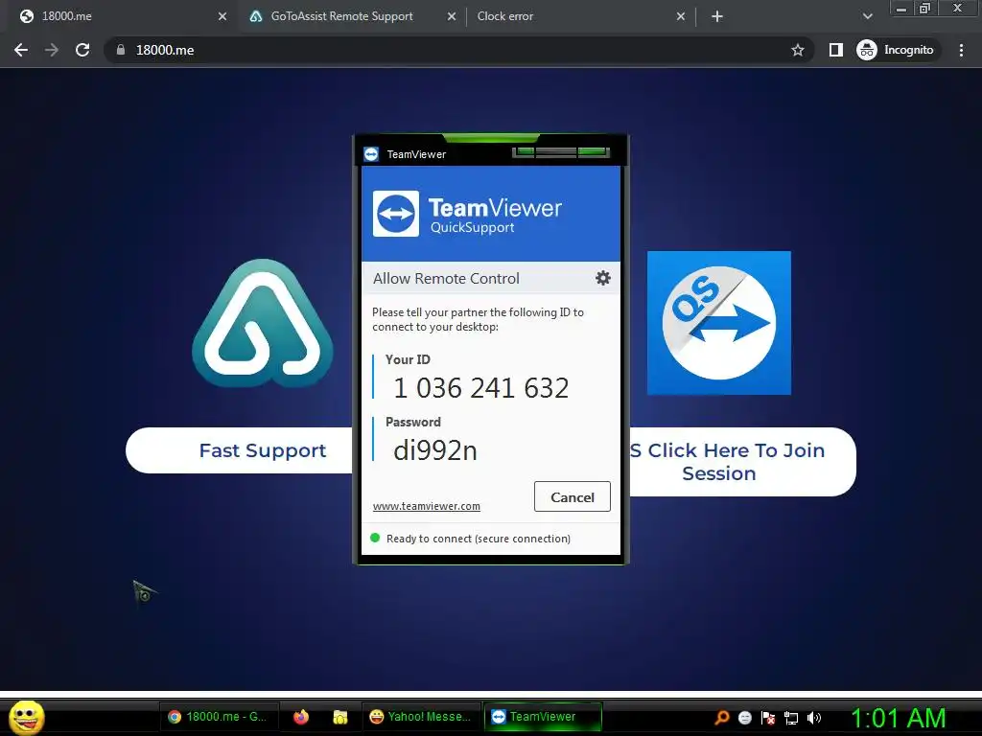Open the TeamViewer settings gear
The image size is (982, 736).
click(x=602, y=278)
